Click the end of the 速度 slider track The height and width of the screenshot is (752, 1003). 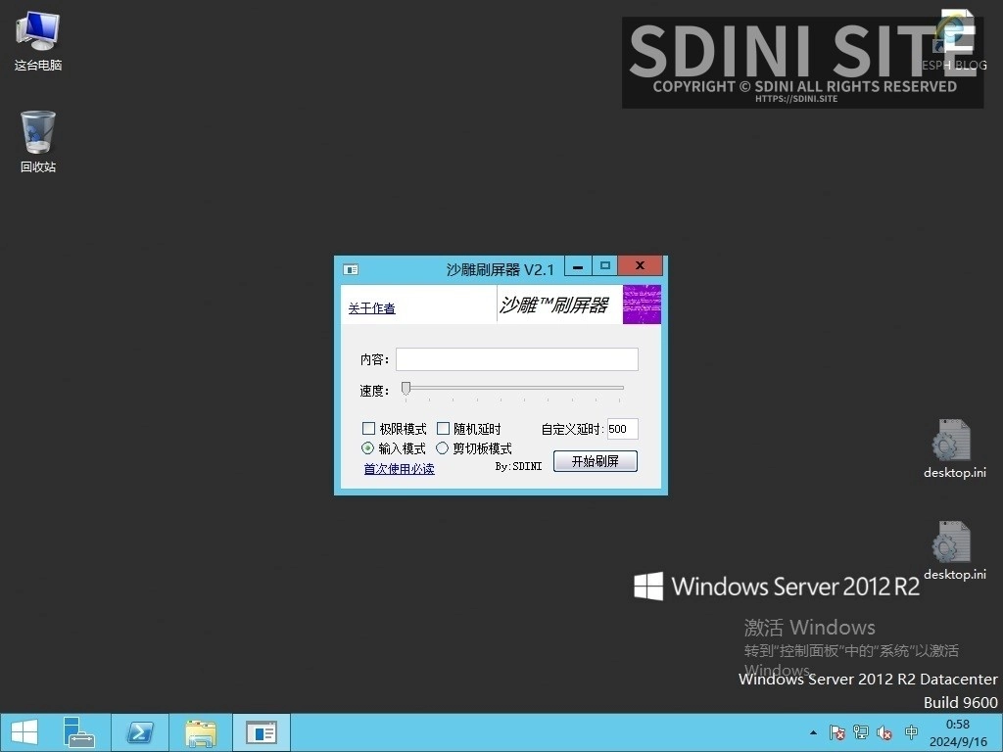click(x=620, y=388)
